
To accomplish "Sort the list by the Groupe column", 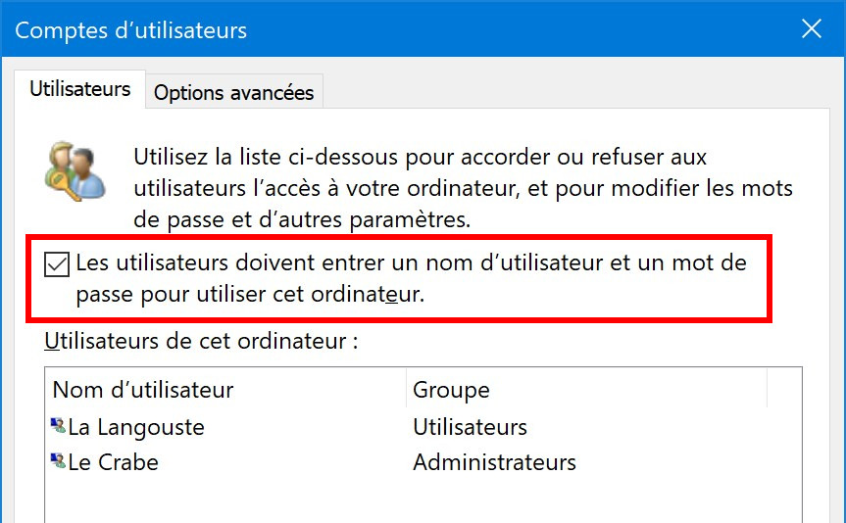I will (x=586, y=389).
